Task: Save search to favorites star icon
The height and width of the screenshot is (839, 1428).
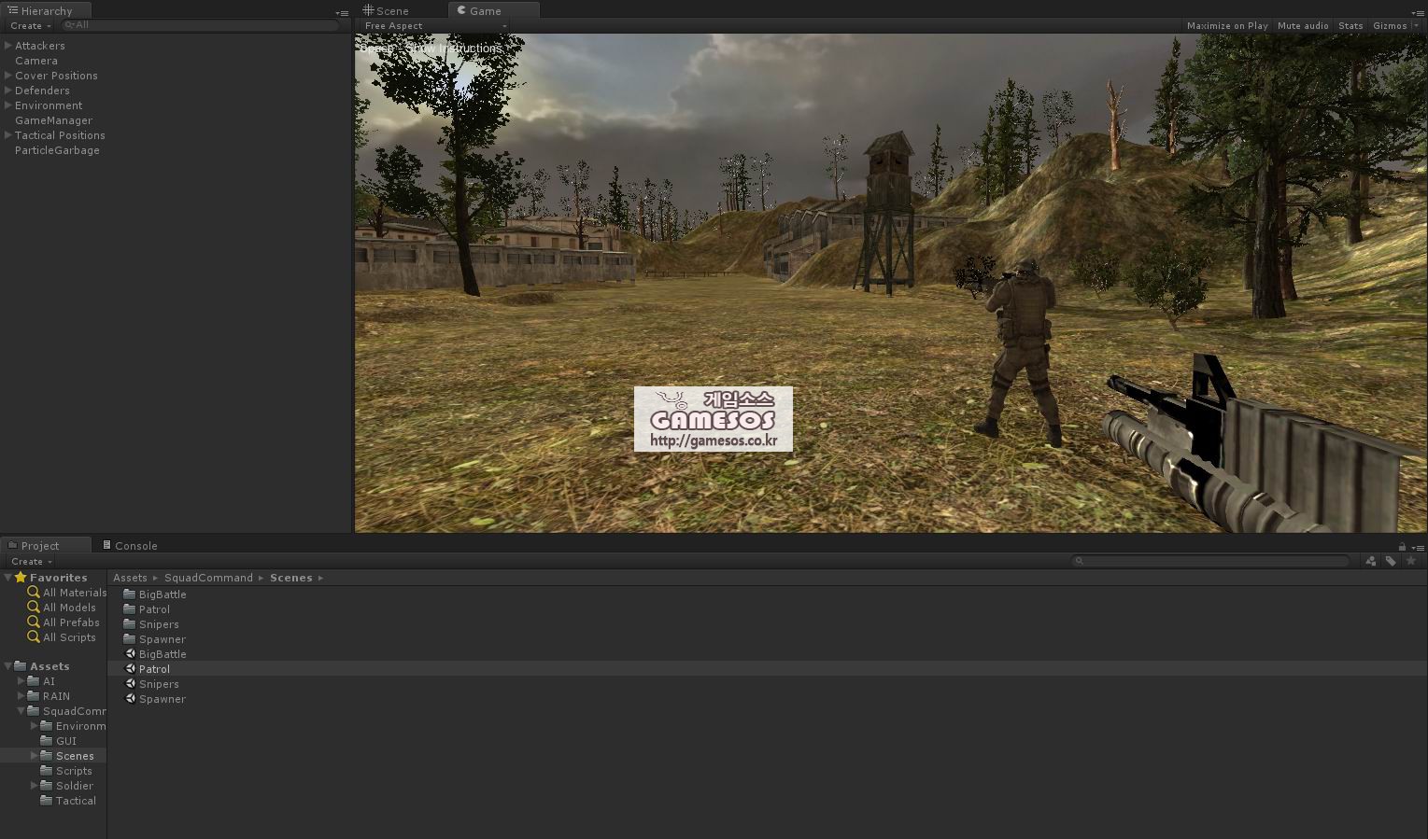Action: (1411, 561)
